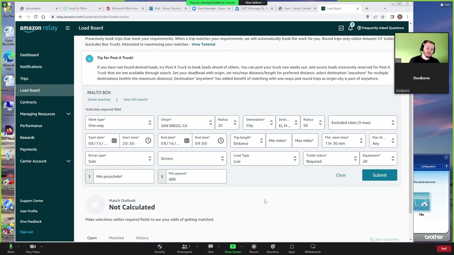454x255 pixels.
Task: Click the End time clock icon
Action: click(221, 141)
